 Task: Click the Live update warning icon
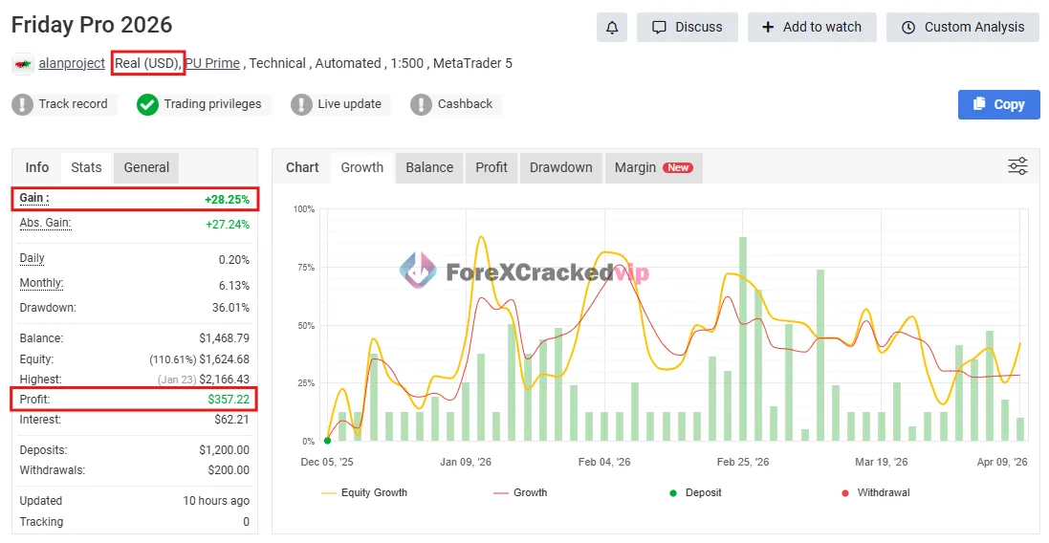point(301,104)
